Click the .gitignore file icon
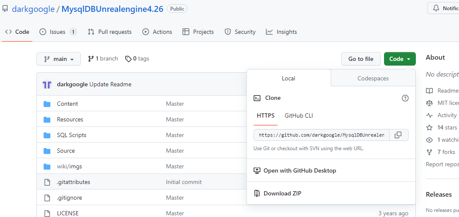 pos(47,198)
